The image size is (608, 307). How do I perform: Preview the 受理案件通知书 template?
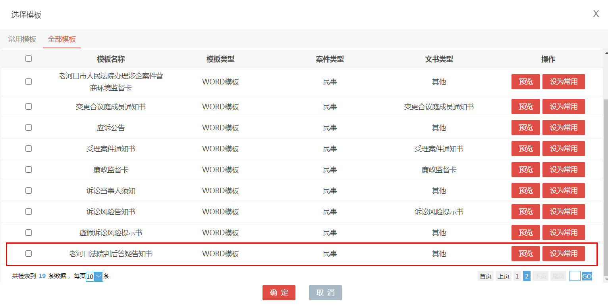pos(526,149)
